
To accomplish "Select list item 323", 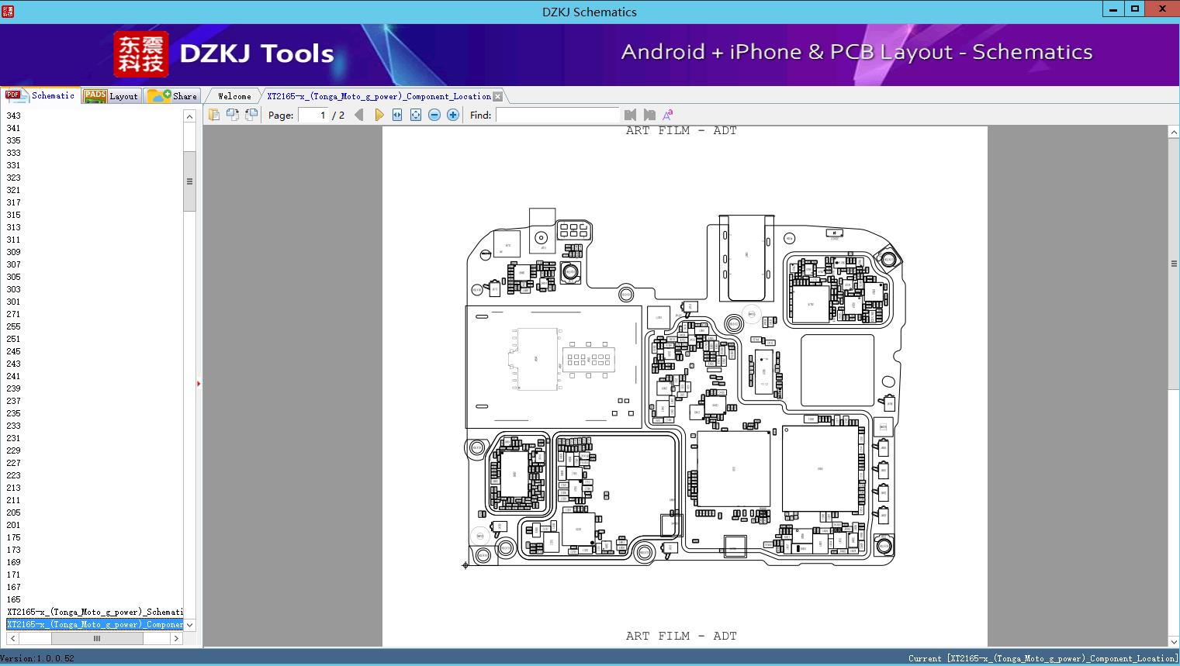I will [x=13, y=178].
